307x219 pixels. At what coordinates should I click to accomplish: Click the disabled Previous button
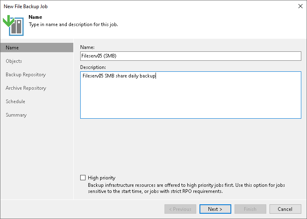pyautogui.click(x=180, y=209)
